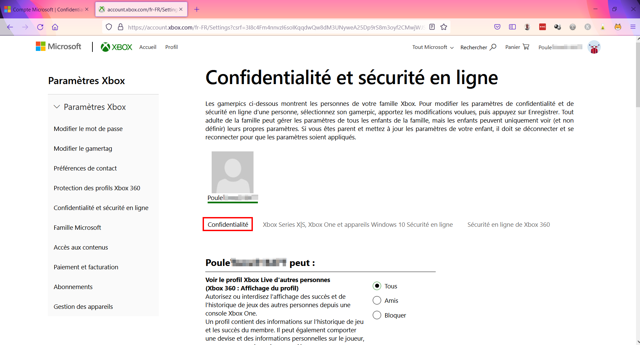Image resolution: width=640 pixels, height=345 pixels.
Task: Click the Xbox logo
Action: coord(117,47)
